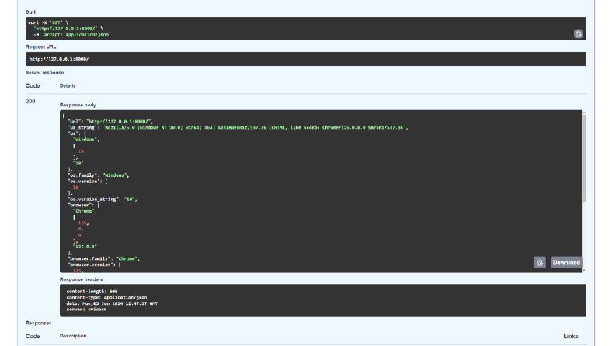Click the Request URL http://127.0.0.1:8000/ field
This screenshot has height=346, width=616.
[305, 59]
